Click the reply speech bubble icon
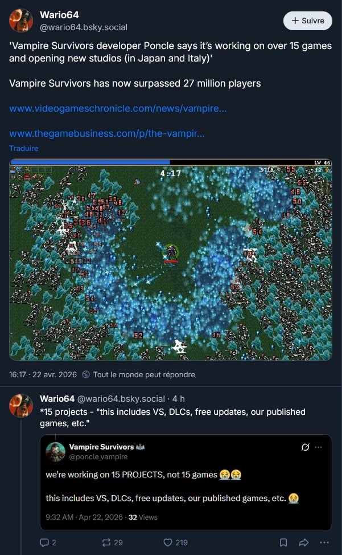The image size is (342, 555). (44, 542)
